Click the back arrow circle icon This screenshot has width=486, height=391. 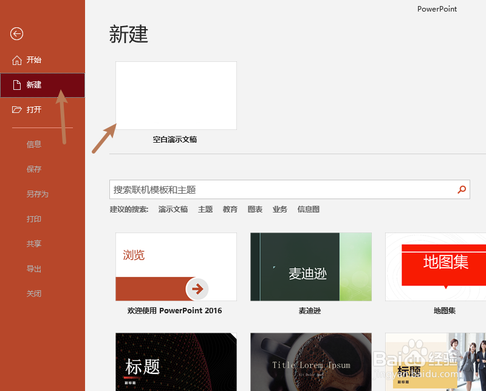click(x=17, y=34)
